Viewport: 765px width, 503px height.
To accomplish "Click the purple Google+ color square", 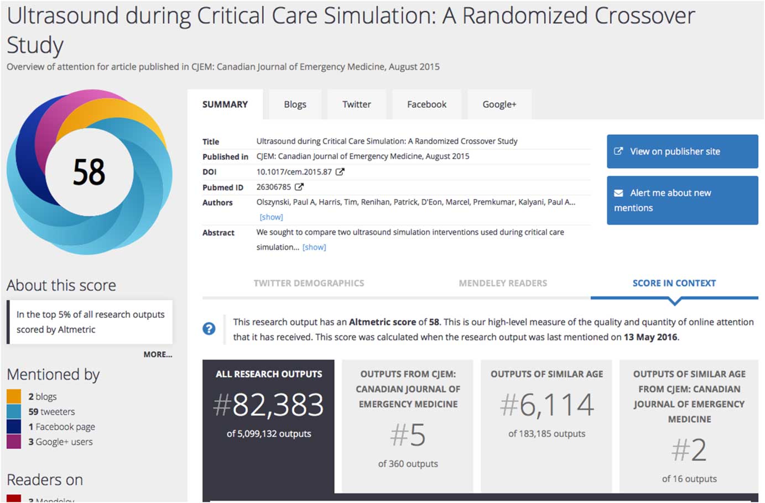I will [14, 442].
